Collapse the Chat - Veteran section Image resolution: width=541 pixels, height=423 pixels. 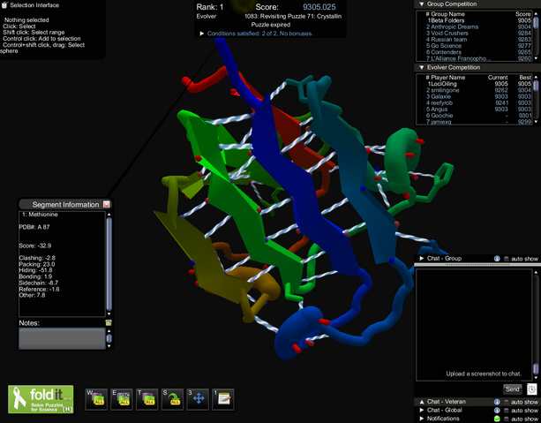tap(421, 402)
